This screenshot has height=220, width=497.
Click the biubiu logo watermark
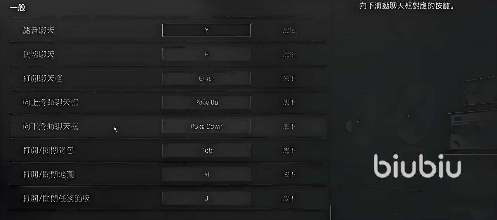tap(417, 166)
